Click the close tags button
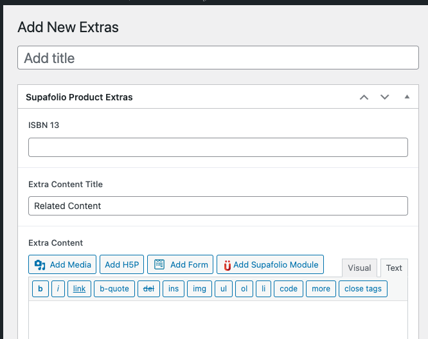Screen dimensions: 428x339 363,289
